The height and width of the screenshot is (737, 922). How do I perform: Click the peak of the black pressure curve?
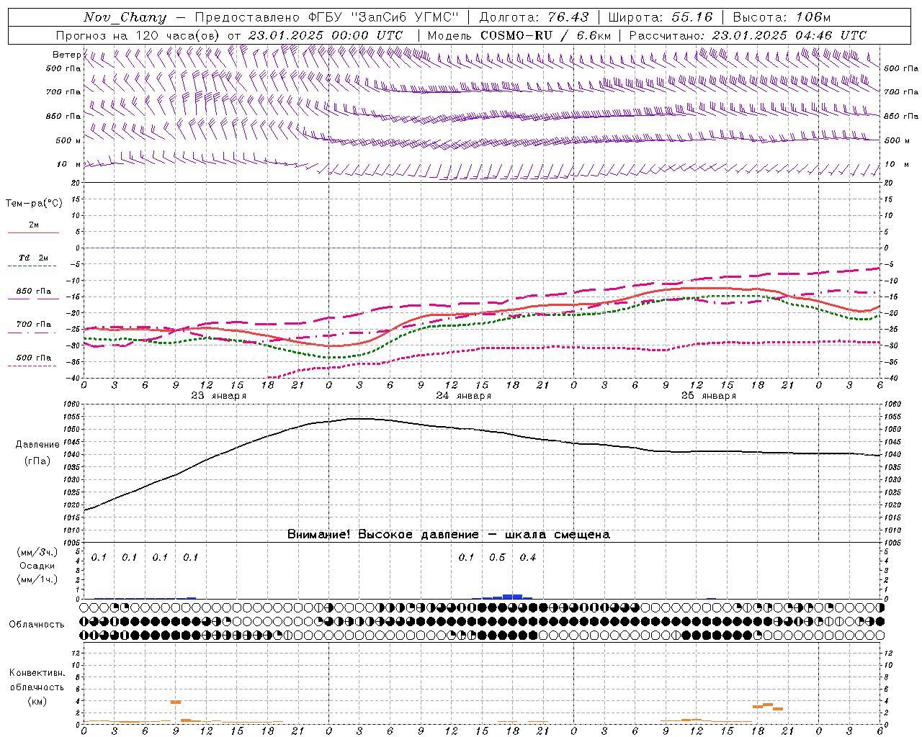point(360,418)
